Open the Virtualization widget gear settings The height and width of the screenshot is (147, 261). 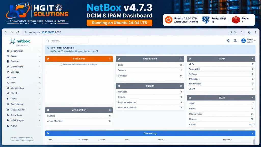[x=48, y=110]
